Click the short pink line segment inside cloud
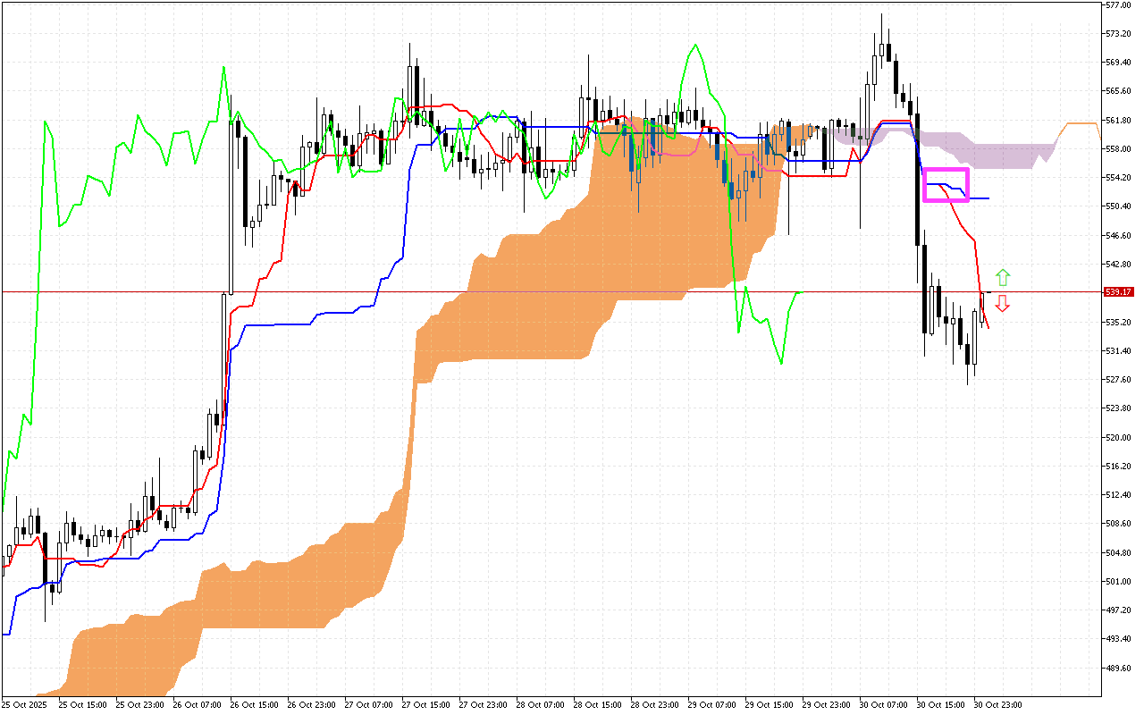The image size is (1144, 715). click(x=679, y=153)
